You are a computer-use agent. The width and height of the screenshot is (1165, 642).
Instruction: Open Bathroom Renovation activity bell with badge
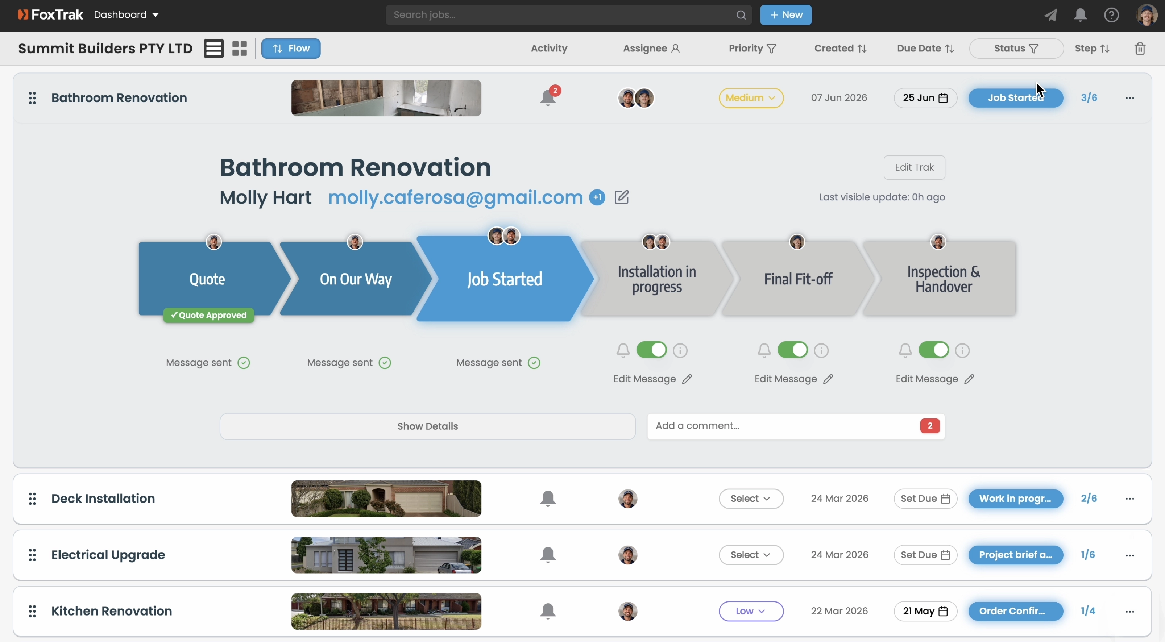pyautogui.click(x=548, y=97)
